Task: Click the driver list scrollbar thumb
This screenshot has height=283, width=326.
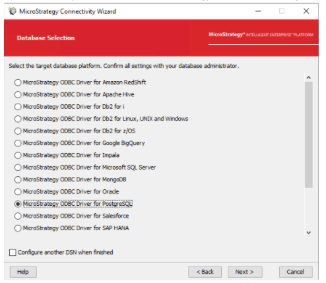Action: 309,135
